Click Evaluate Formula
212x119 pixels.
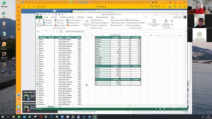click(133, 25)
